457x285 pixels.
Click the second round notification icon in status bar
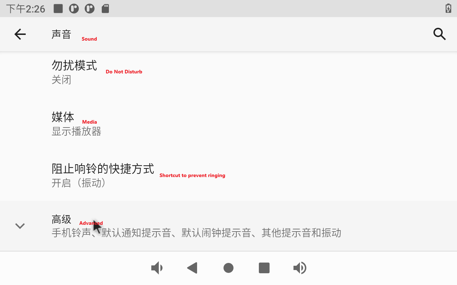click(x=90, y=9)
